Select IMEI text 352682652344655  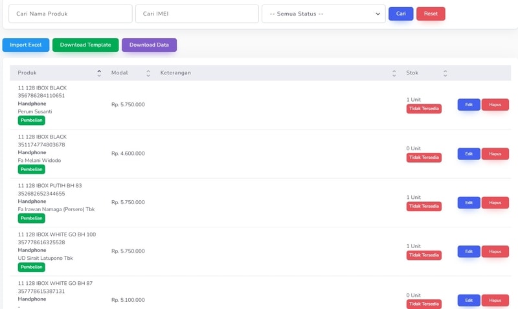point(41,194)
